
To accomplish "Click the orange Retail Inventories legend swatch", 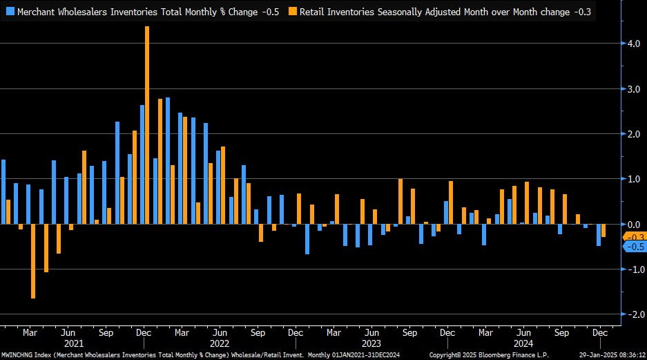I will click(x=293, y=12).
